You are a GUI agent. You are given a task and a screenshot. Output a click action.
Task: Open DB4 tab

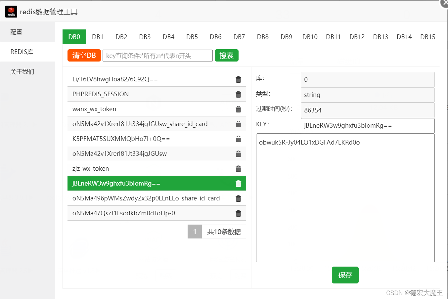click(168, 37)
